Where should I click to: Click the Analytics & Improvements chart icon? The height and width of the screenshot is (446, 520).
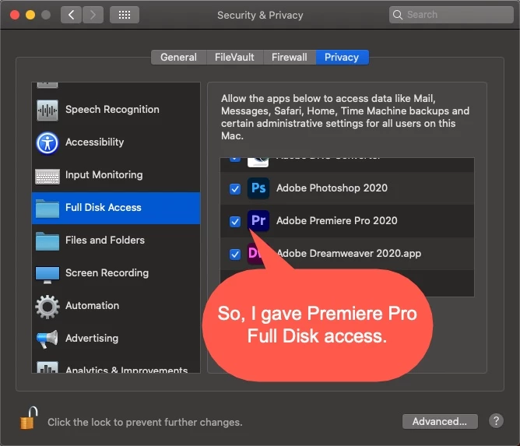pyautogui.click(x=47, y=367)
